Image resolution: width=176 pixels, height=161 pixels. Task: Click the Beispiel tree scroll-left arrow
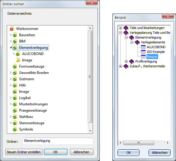tap(120, 143)
